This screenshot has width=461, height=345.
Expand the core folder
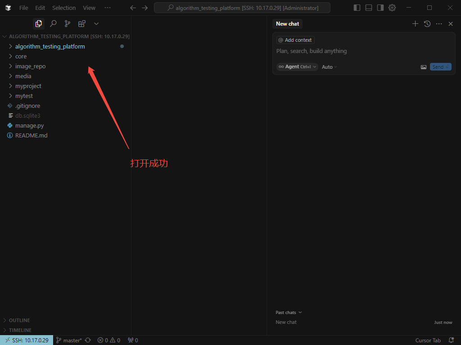(66, 56)
